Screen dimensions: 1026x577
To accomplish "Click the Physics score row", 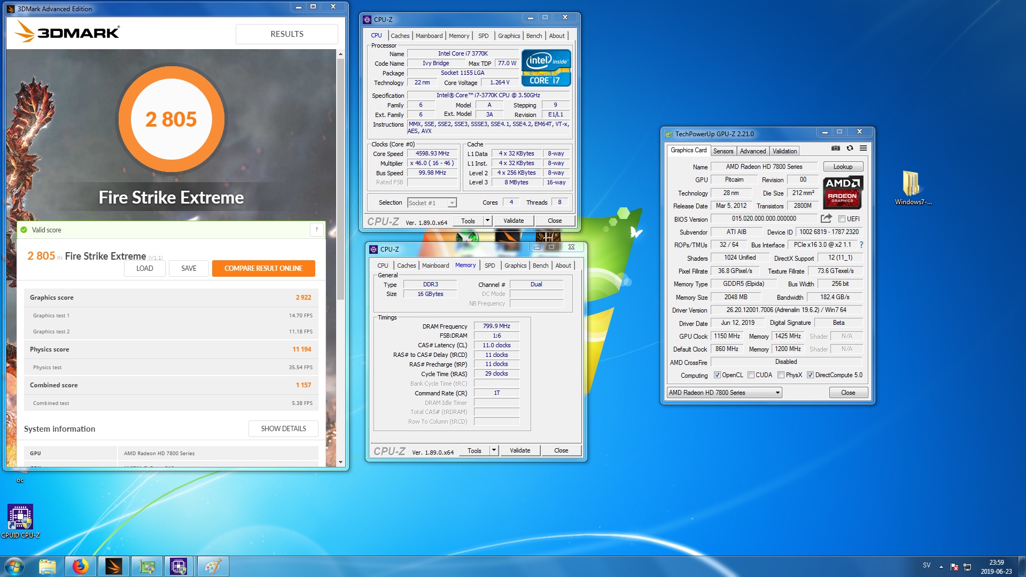I will pos(171,349).
